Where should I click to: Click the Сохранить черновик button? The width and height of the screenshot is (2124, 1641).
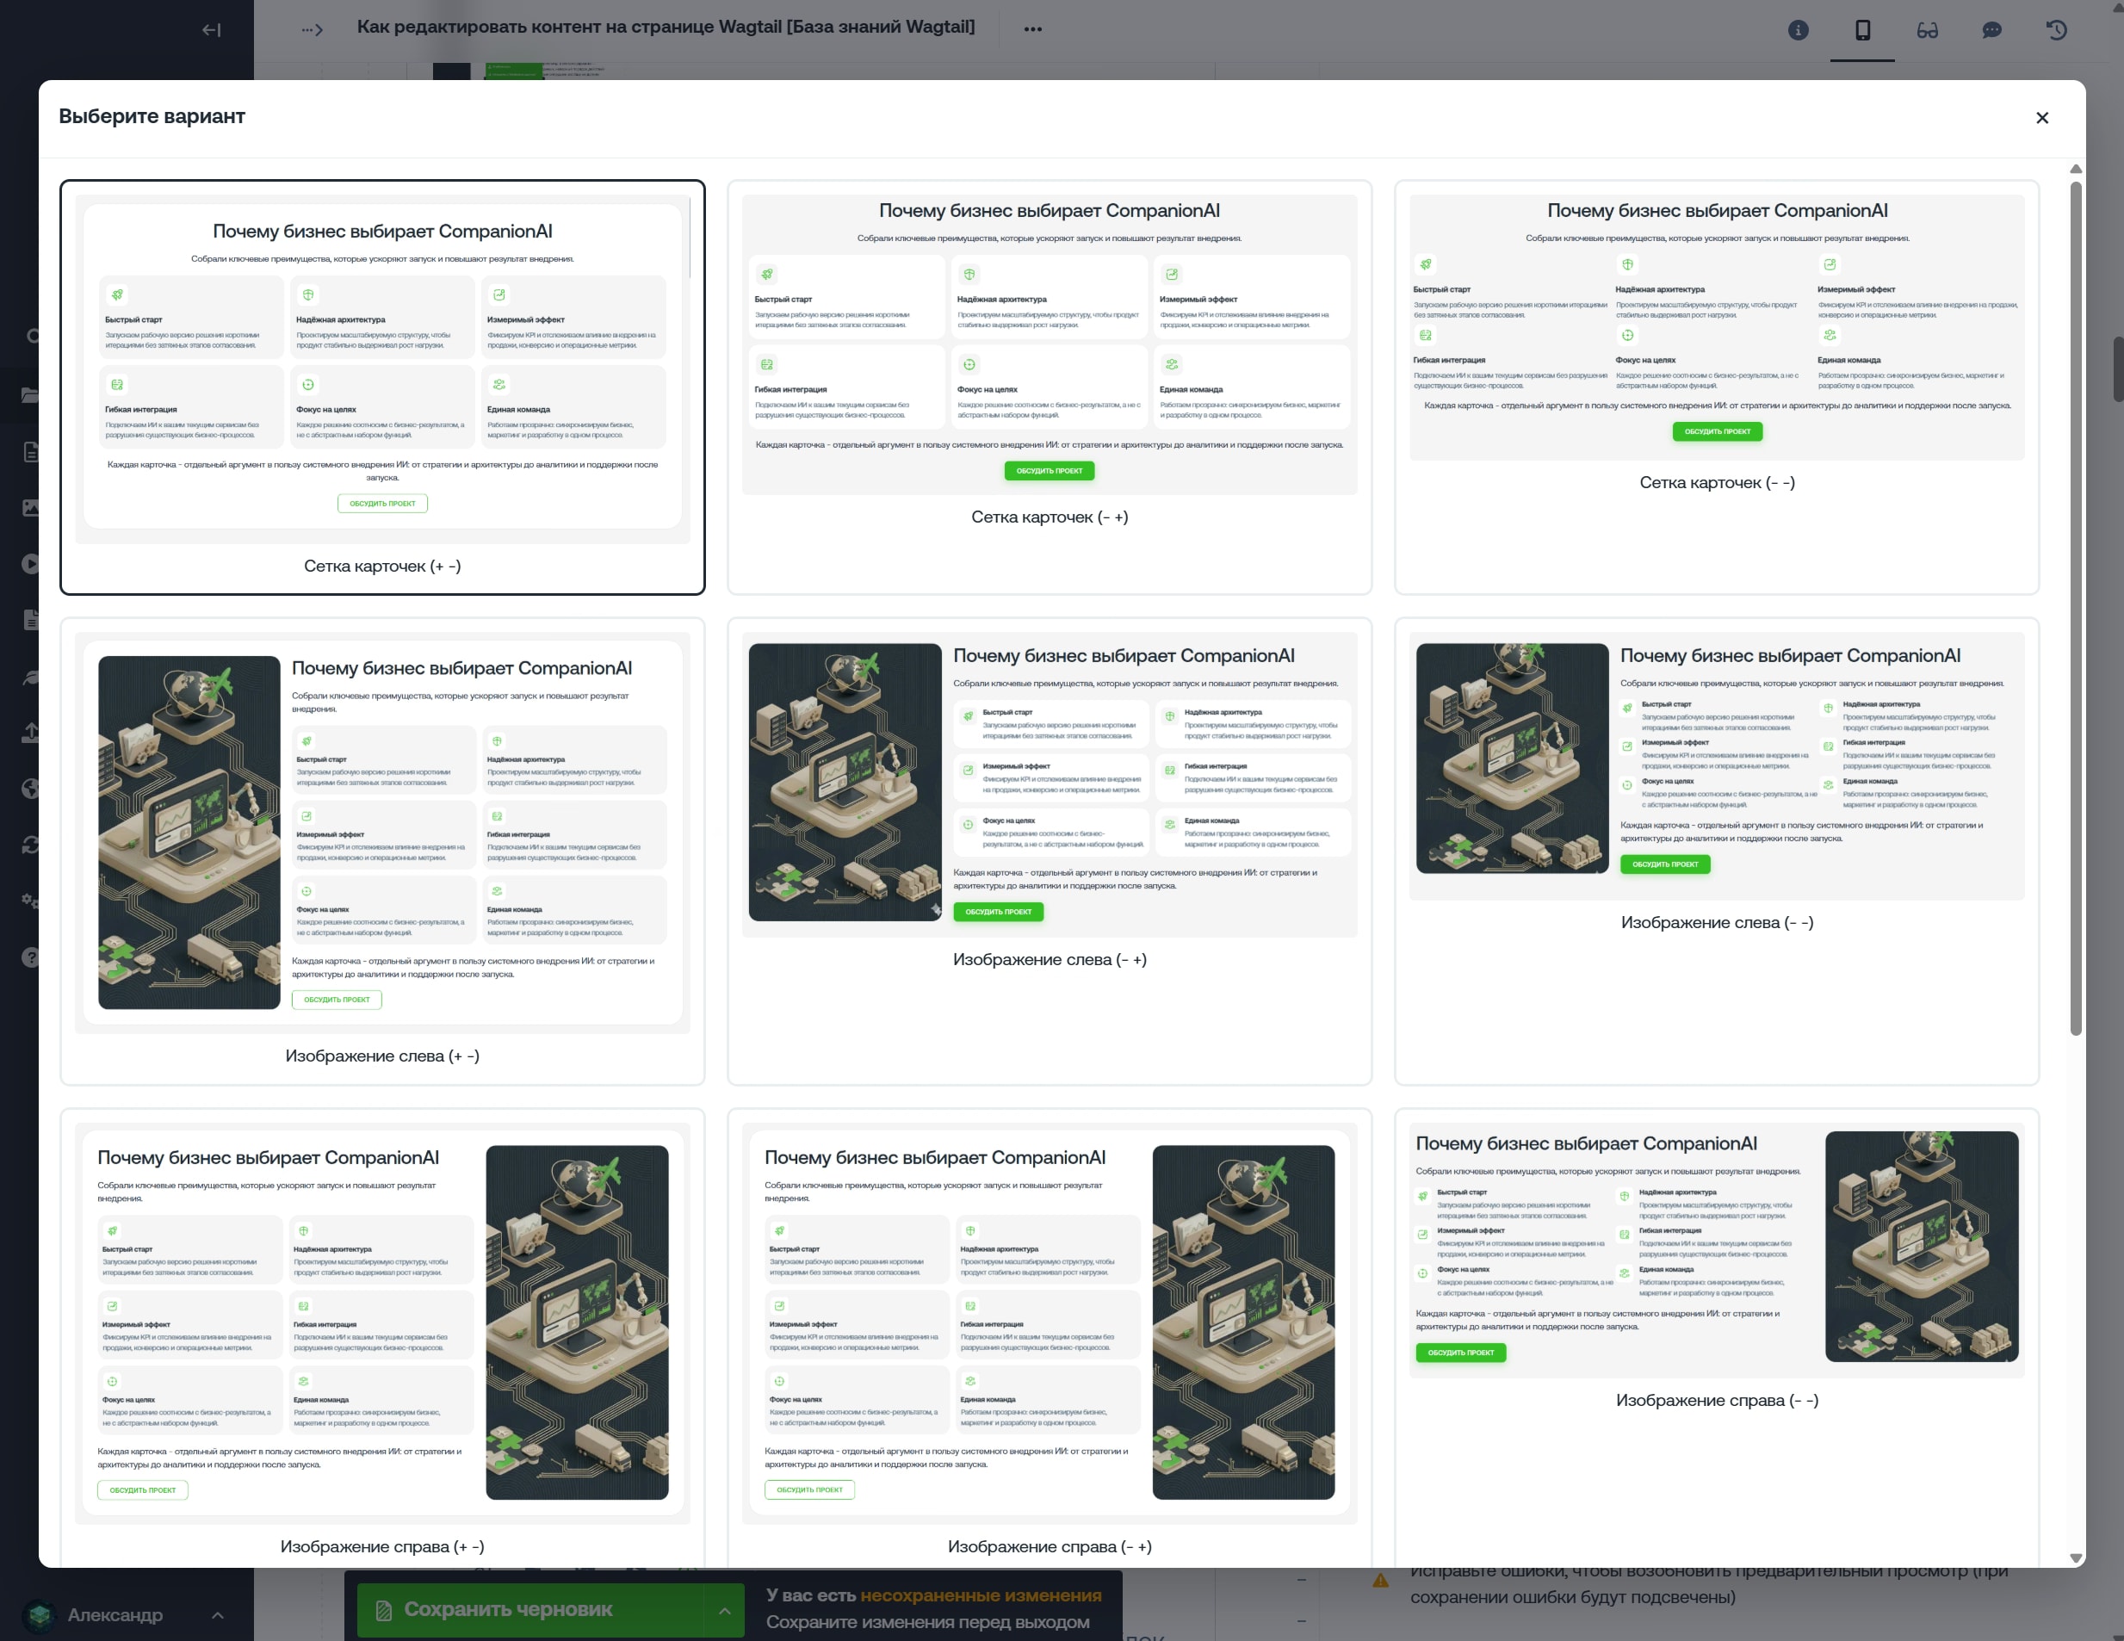point(530,1609)
